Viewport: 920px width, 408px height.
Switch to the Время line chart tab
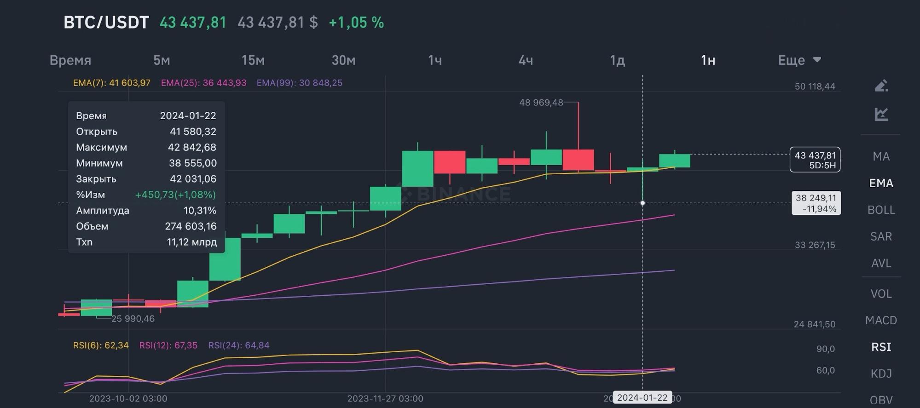coord(70,60)
